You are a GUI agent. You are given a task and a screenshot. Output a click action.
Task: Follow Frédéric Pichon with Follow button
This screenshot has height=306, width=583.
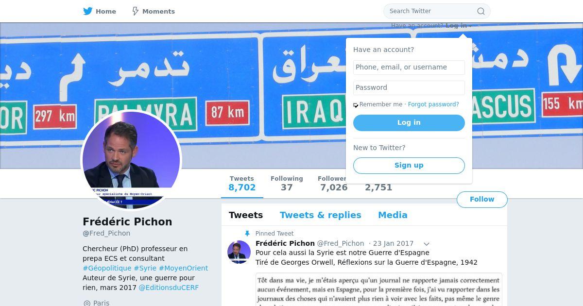pos(482,200)
